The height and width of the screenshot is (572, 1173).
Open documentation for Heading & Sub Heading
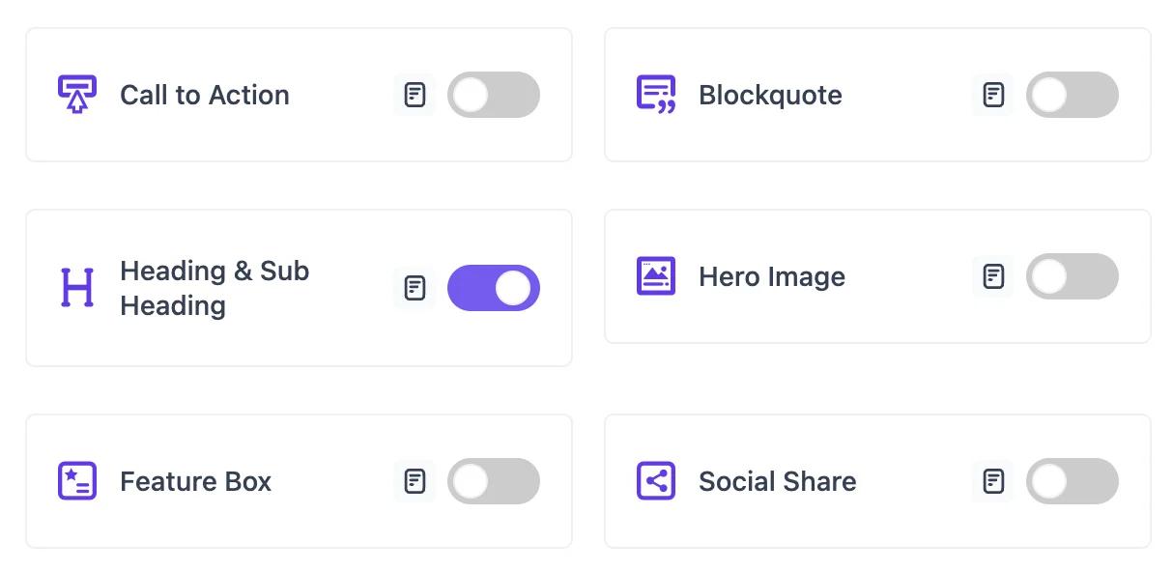[414, 288]
